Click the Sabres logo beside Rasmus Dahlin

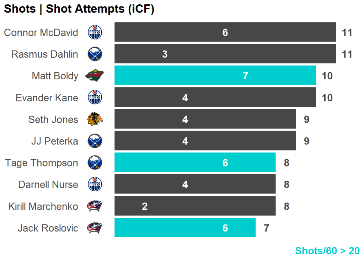(95, 54)
